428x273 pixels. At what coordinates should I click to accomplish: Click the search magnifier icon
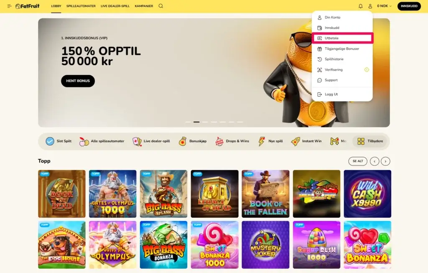161,6
